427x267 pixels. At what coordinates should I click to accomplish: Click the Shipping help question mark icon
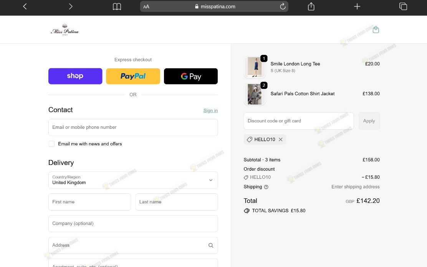coord(266,187)
